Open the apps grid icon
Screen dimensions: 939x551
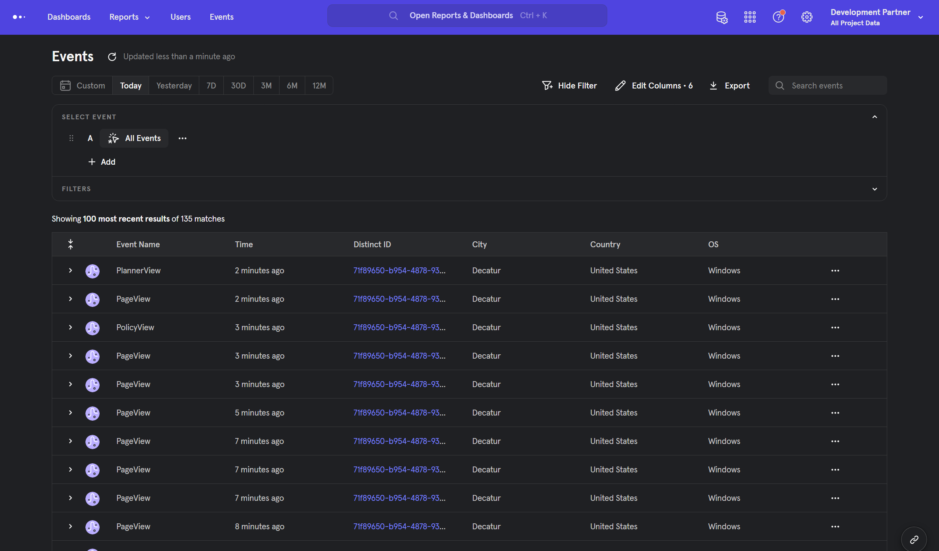pyautogui.click(x=750, y=17)
